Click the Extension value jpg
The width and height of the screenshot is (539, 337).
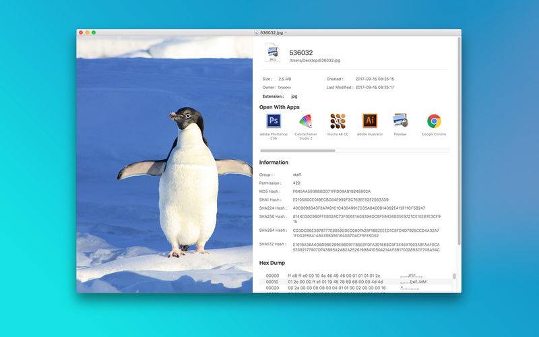click(x=294, y=96)
